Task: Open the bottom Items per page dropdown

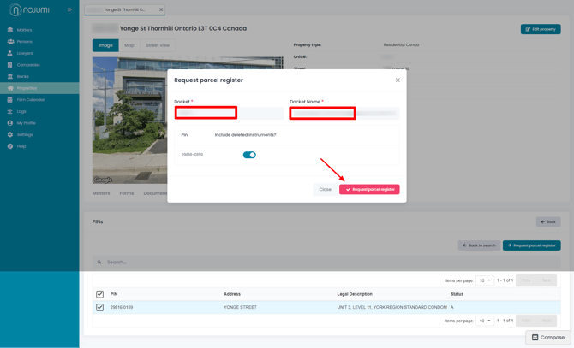Action: (x=485, y=321)
